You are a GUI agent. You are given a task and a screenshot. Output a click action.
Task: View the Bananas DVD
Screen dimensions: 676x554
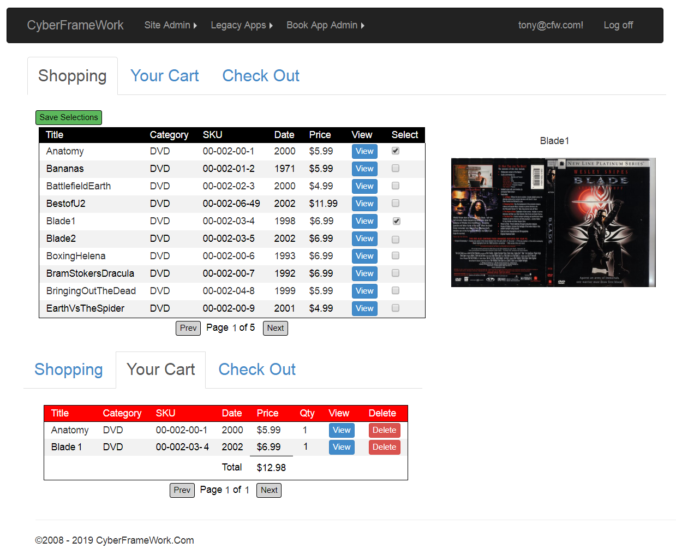tap(364, 169)
